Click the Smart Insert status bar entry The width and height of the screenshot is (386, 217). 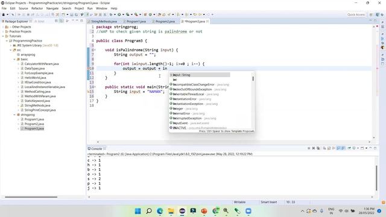click(x=269, y=202)
